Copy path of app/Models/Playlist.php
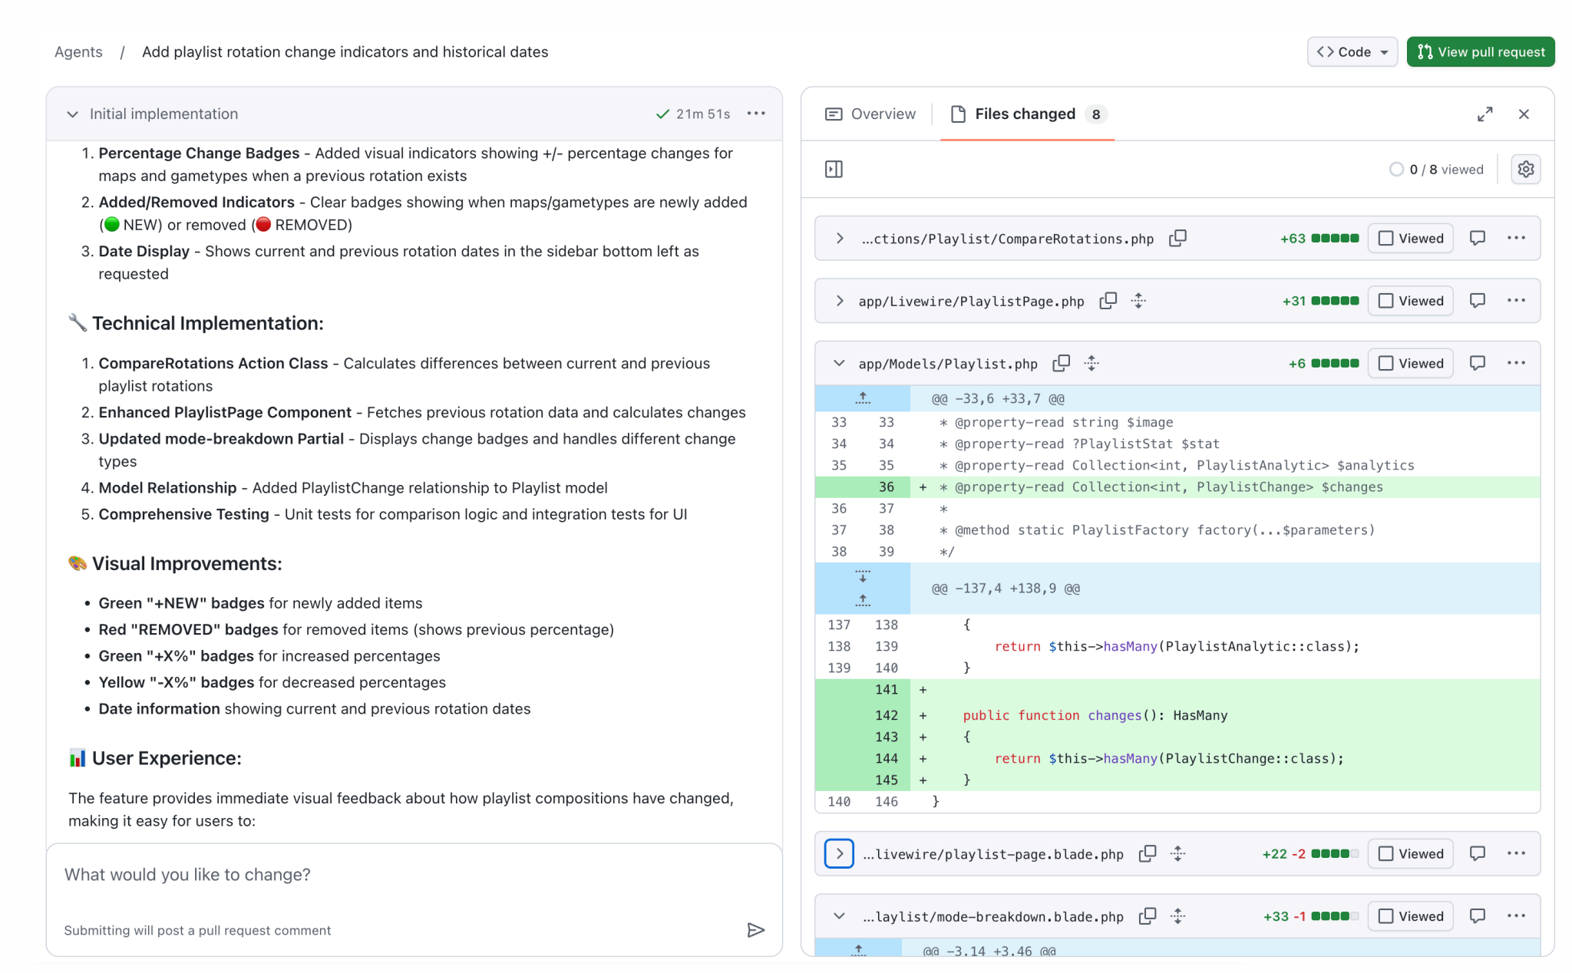Image resolution: width=1572 pixels, height=973 pixels. (x=1062, y=364)
